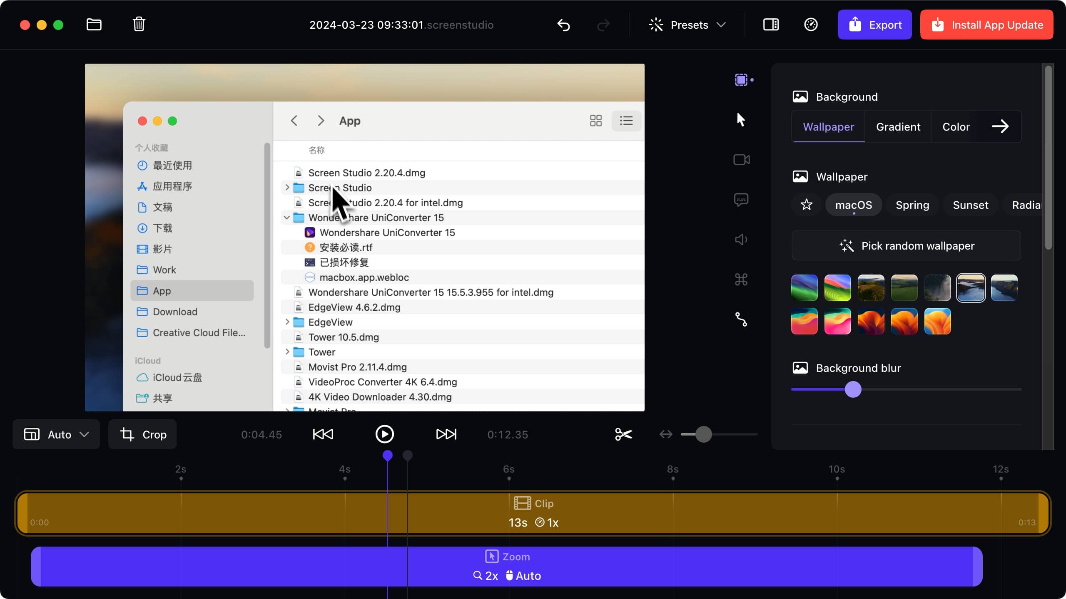Undo the last change
Screen dimensions: 1066x599
pos(563,25)
